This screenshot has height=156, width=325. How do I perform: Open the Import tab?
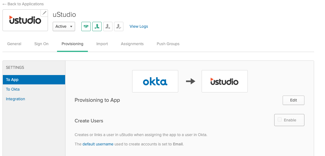coord(102,44)
